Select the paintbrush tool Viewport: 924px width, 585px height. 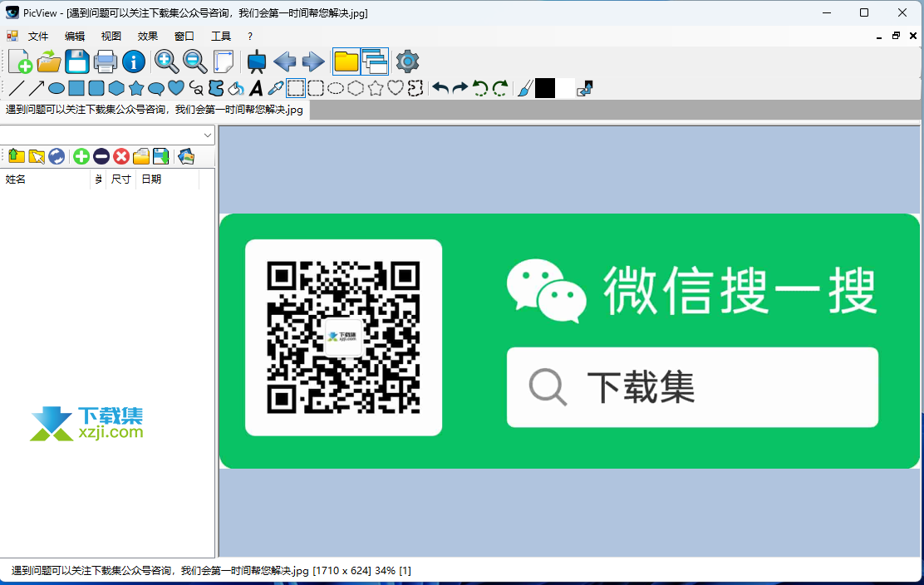[525, 88]
